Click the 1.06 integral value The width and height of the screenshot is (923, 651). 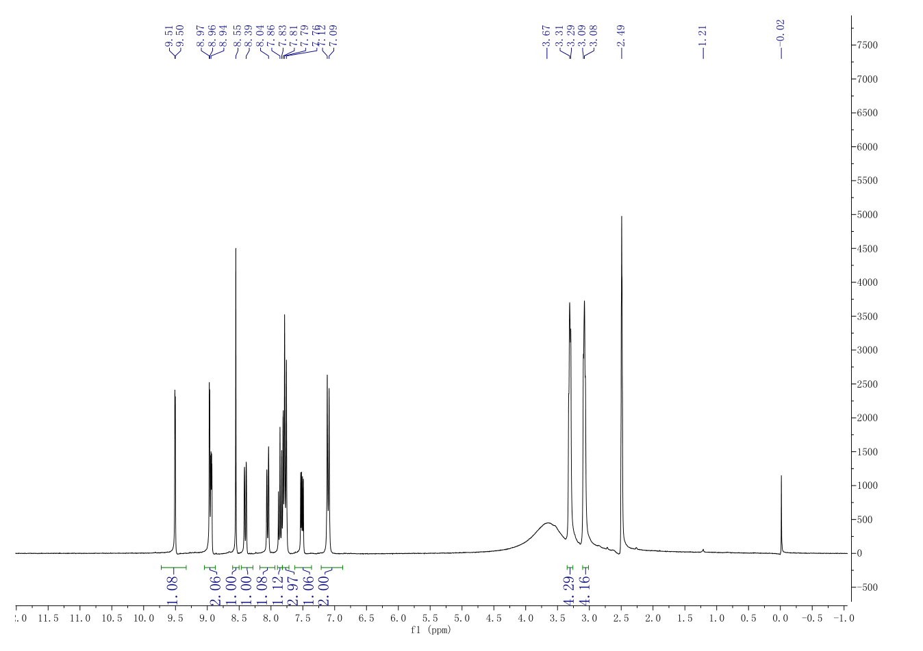pyautogui.click(x=308, y=592)
